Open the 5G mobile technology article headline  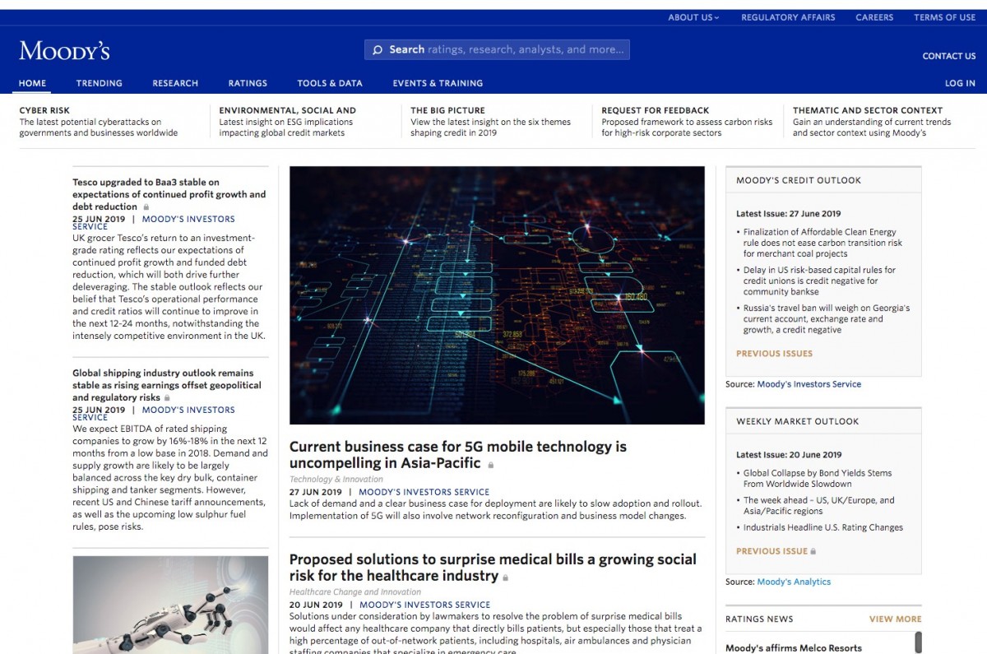[x=457, y=455]
